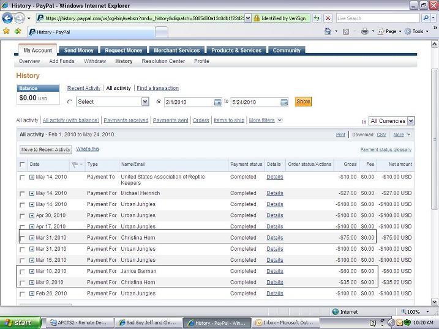Screen dimensions: 439x329
Task: Check the Mar 9, 2010 Christina Horn row
Action: 22,283
